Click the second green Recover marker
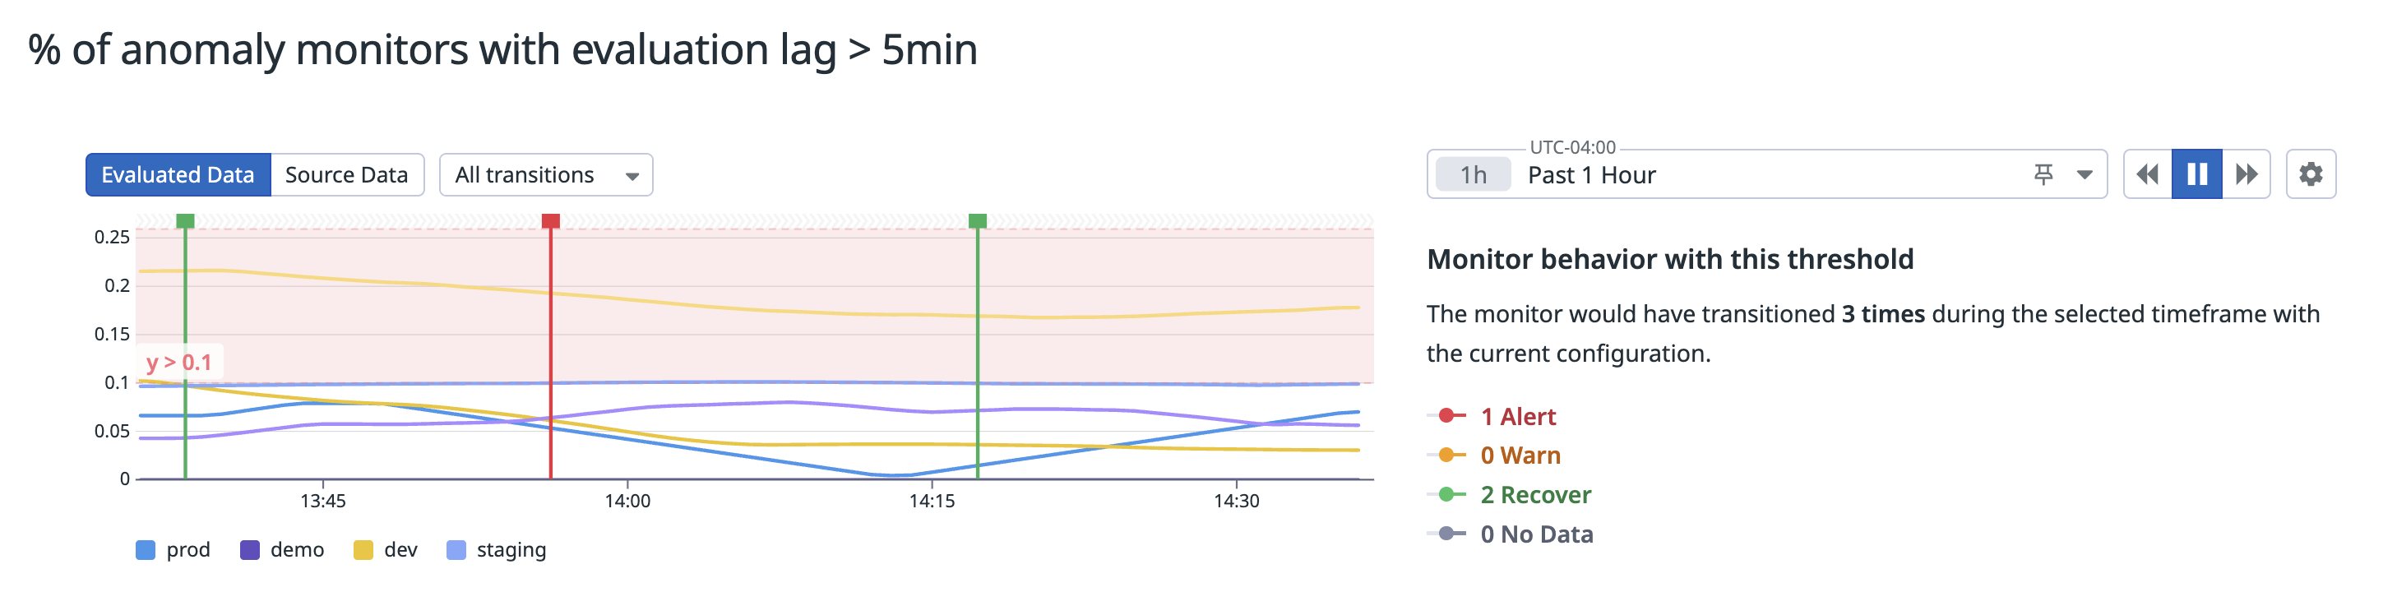 click(977, 221)
